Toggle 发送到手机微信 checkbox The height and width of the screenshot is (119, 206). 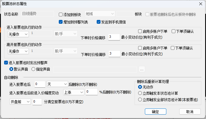click(98, 22)
